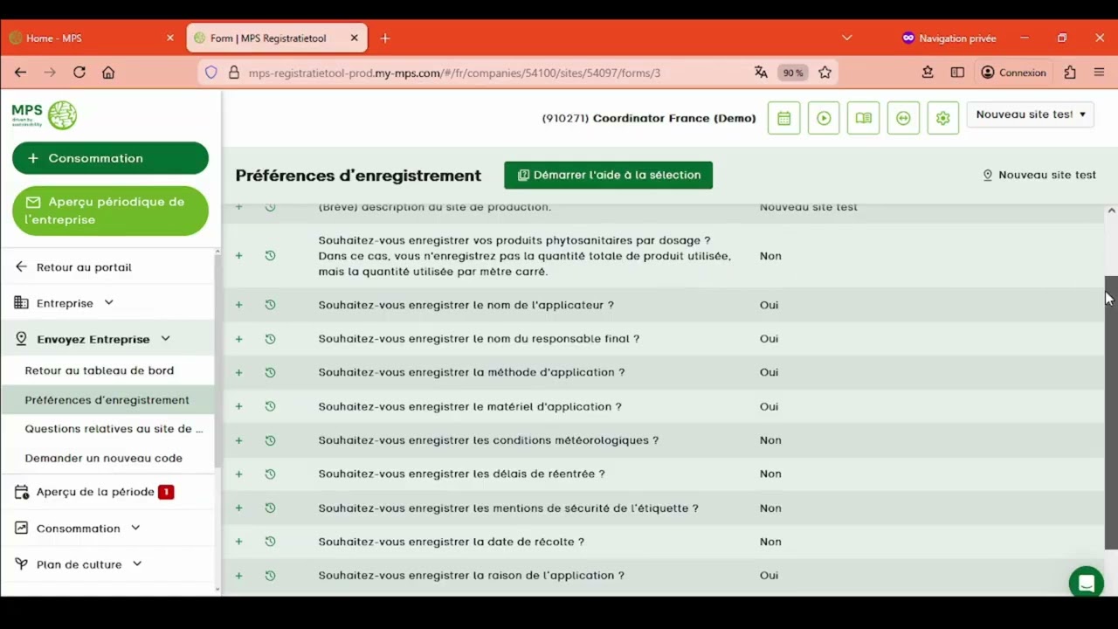Open the browser home page
The image size is (1118, 629).
click(x=108, y=73)
